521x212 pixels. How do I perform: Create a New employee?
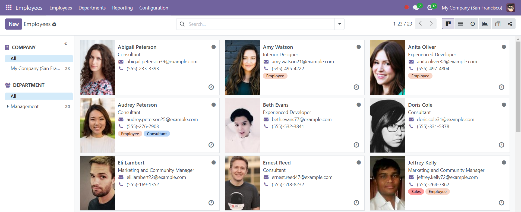click(x=14, y=24)
